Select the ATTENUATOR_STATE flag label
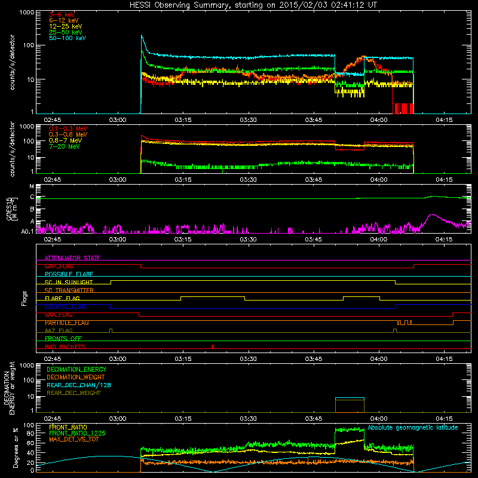Viewport: 478px width, 478px height. pyautogui.click(x=72, y=258)
